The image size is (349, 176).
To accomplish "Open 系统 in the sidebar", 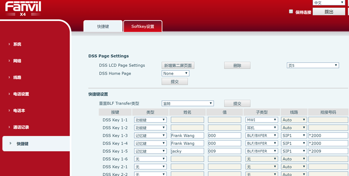I will click(17, 44).
